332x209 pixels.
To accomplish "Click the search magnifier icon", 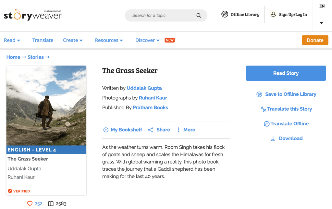I will pyautogui.click(x=199, y=16).
